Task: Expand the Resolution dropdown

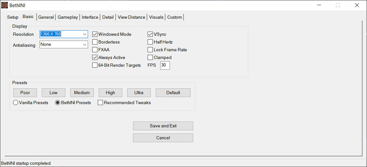Action: (x=85, y=34)
